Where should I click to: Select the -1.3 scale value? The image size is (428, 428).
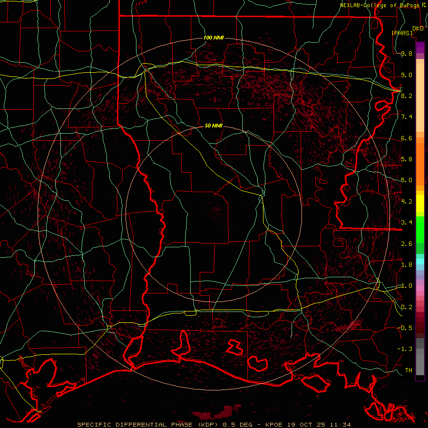point(405,349)
